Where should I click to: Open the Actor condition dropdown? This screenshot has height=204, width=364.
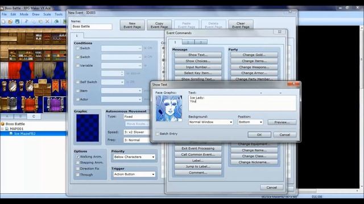[x=121, y=99]
